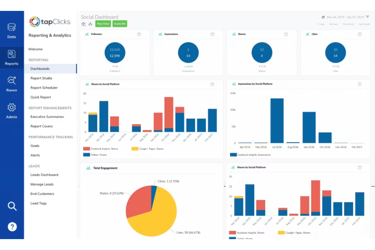Viewport: 375px width, 250px height.
Task: Click the compare date ranges arrows icon
Action: [323, 17]
